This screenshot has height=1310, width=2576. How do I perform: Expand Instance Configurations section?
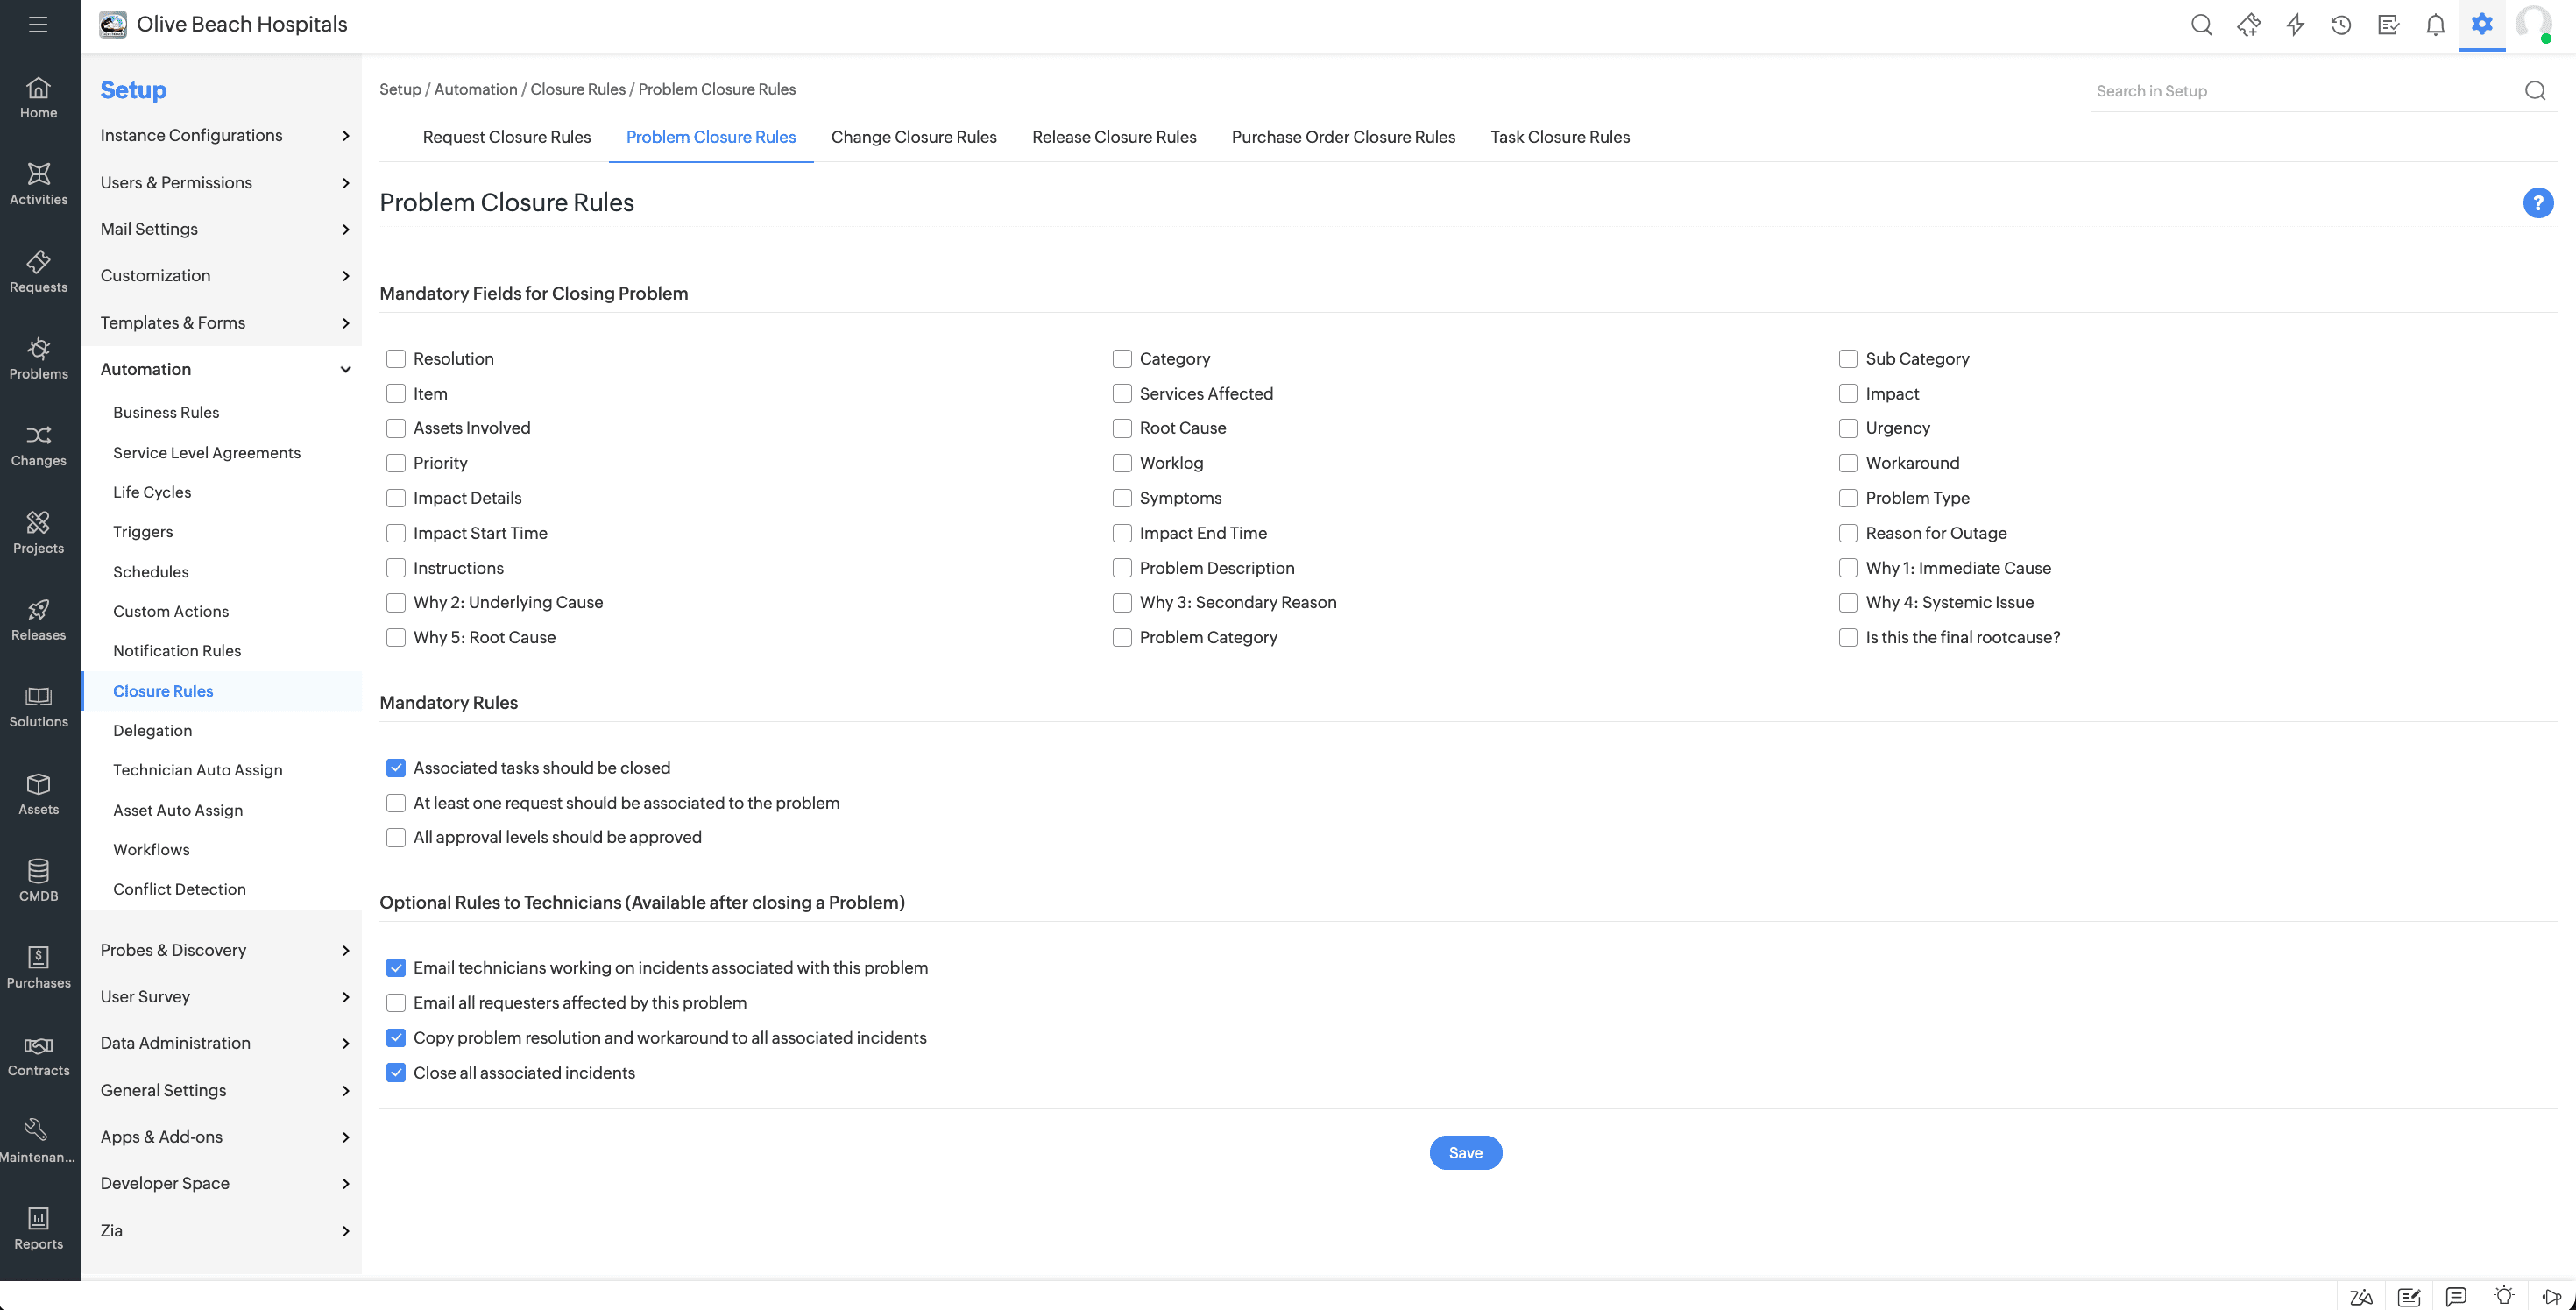coord(225,136)
